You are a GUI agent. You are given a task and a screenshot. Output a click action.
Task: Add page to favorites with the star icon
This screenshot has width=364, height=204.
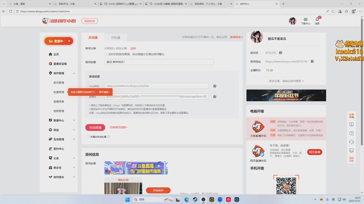[x=333, y=11]
